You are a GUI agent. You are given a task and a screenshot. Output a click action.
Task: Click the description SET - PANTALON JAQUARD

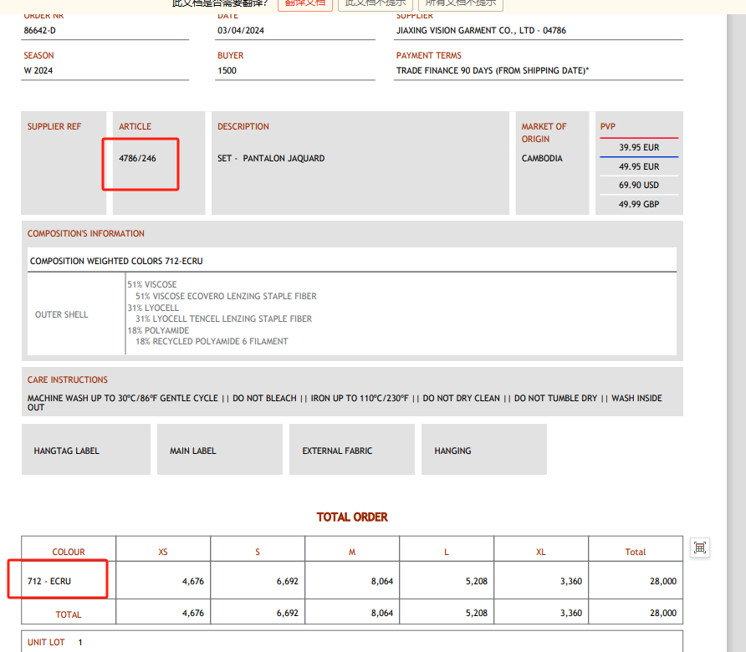[x=271, y=159]
